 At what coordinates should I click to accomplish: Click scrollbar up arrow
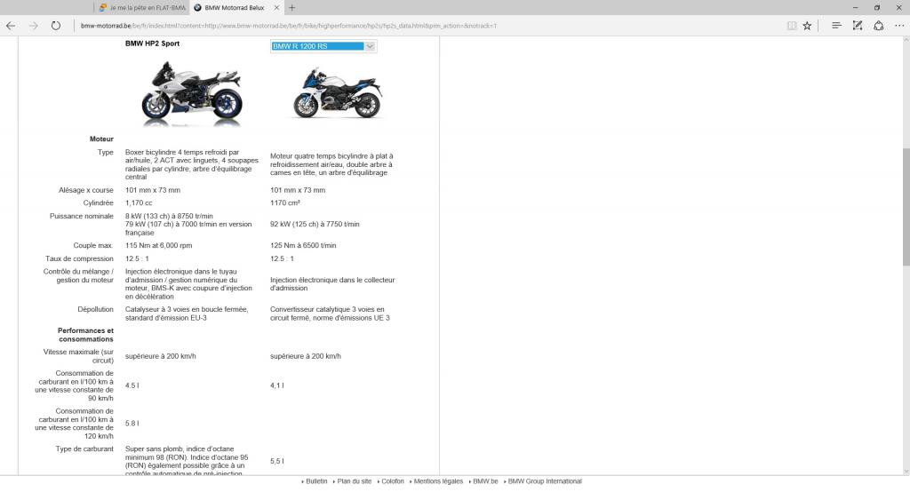coord(906,40)
